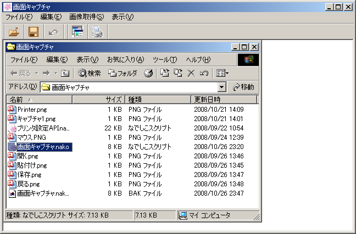The width and height of the screenshot is (356, 234).
Task: Click the 2008/10/26 23:47 date cell
Action: tap(219, 193)
